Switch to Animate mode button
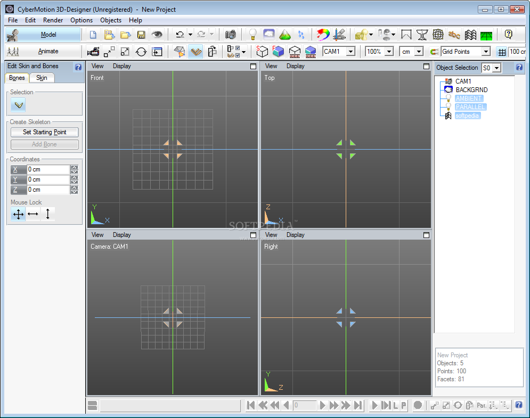 click(x=43, y=51)
